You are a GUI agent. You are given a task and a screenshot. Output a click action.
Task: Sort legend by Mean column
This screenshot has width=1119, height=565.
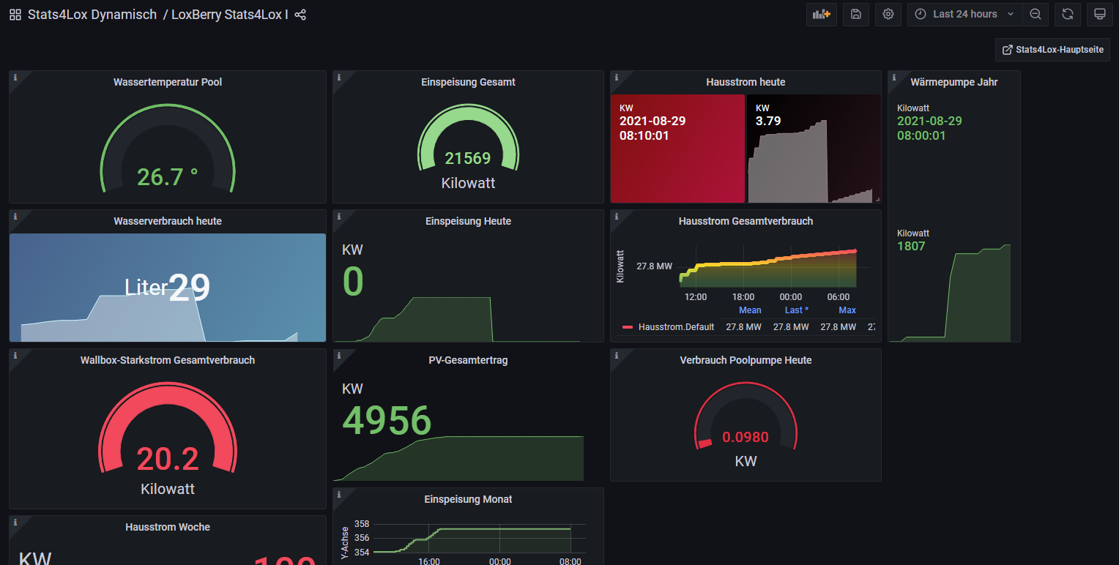[749, 310]
